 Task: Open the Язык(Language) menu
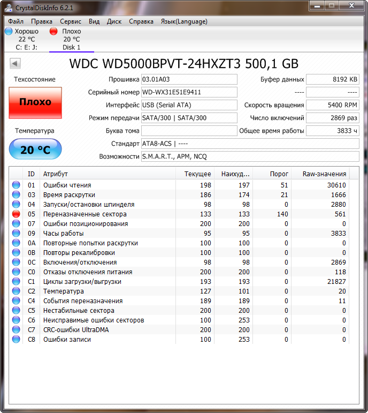(x=184, y=21)
